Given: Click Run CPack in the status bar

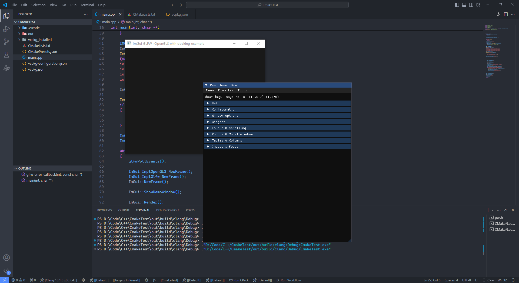Looking at the screenshot, I should click(239, 280).
